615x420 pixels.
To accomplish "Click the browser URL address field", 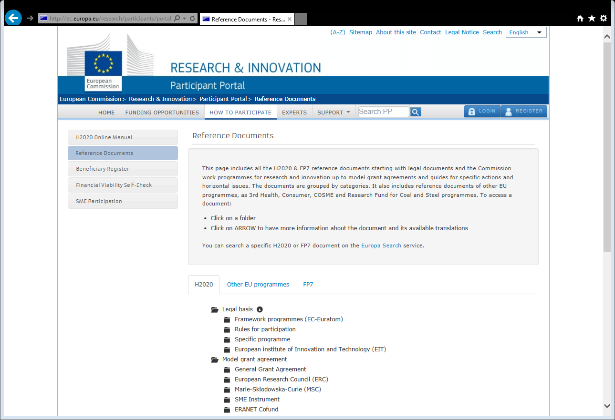I will (110, 19).
